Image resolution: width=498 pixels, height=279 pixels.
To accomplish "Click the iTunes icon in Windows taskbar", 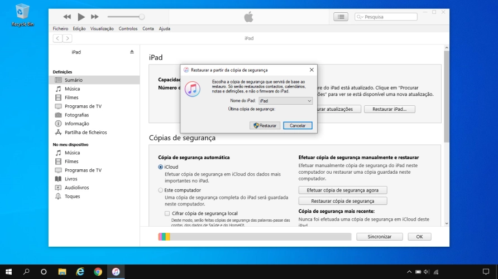I will point(115,272).
